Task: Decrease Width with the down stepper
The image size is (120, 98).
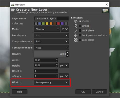Action: click(57, 61)
